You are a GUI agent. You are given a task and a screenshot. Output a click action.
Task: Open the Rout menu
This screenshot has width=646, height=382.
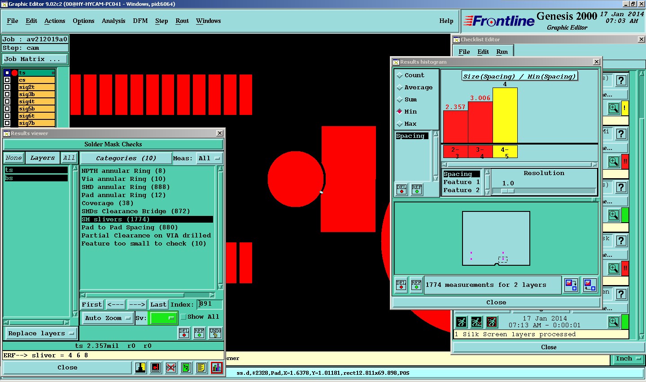click(x=182, y=21)
